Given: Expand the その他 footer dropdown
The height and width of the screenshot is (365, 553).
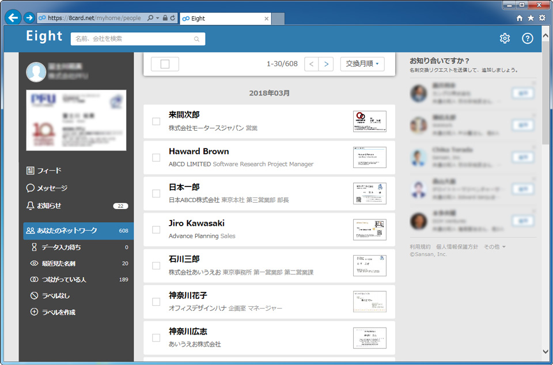Looking at the screenshot, I should click(x=494, y=247).
